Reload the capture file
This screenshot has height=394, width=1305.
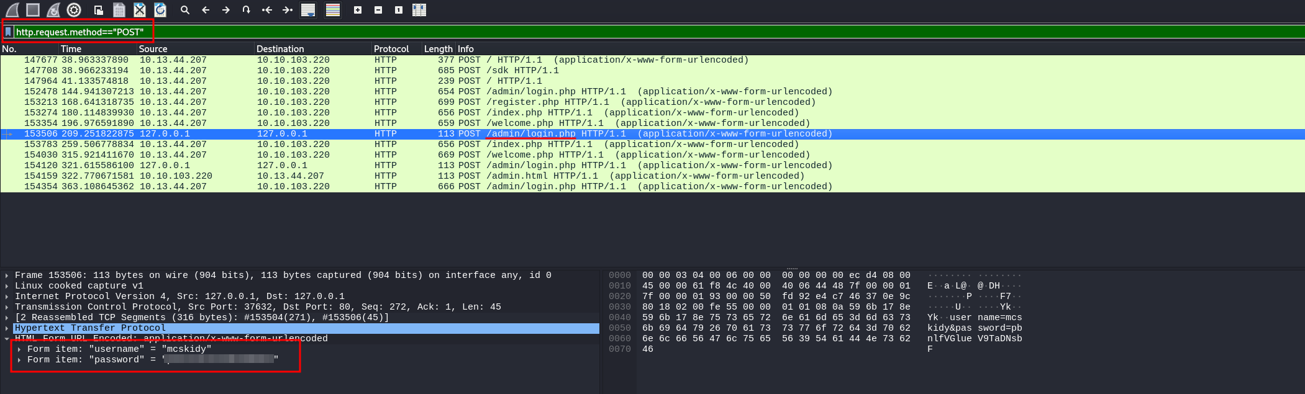160,10
